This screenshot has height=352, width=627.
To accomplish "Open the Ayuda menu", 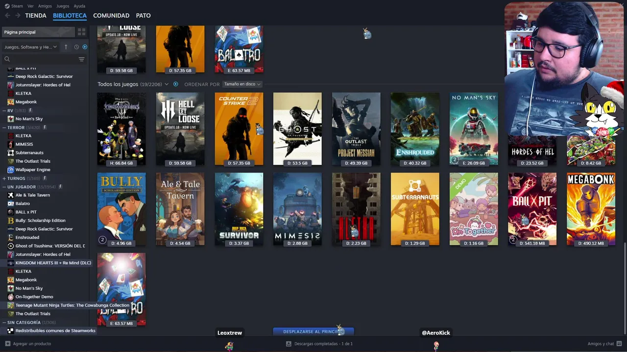I will (79, 6).
